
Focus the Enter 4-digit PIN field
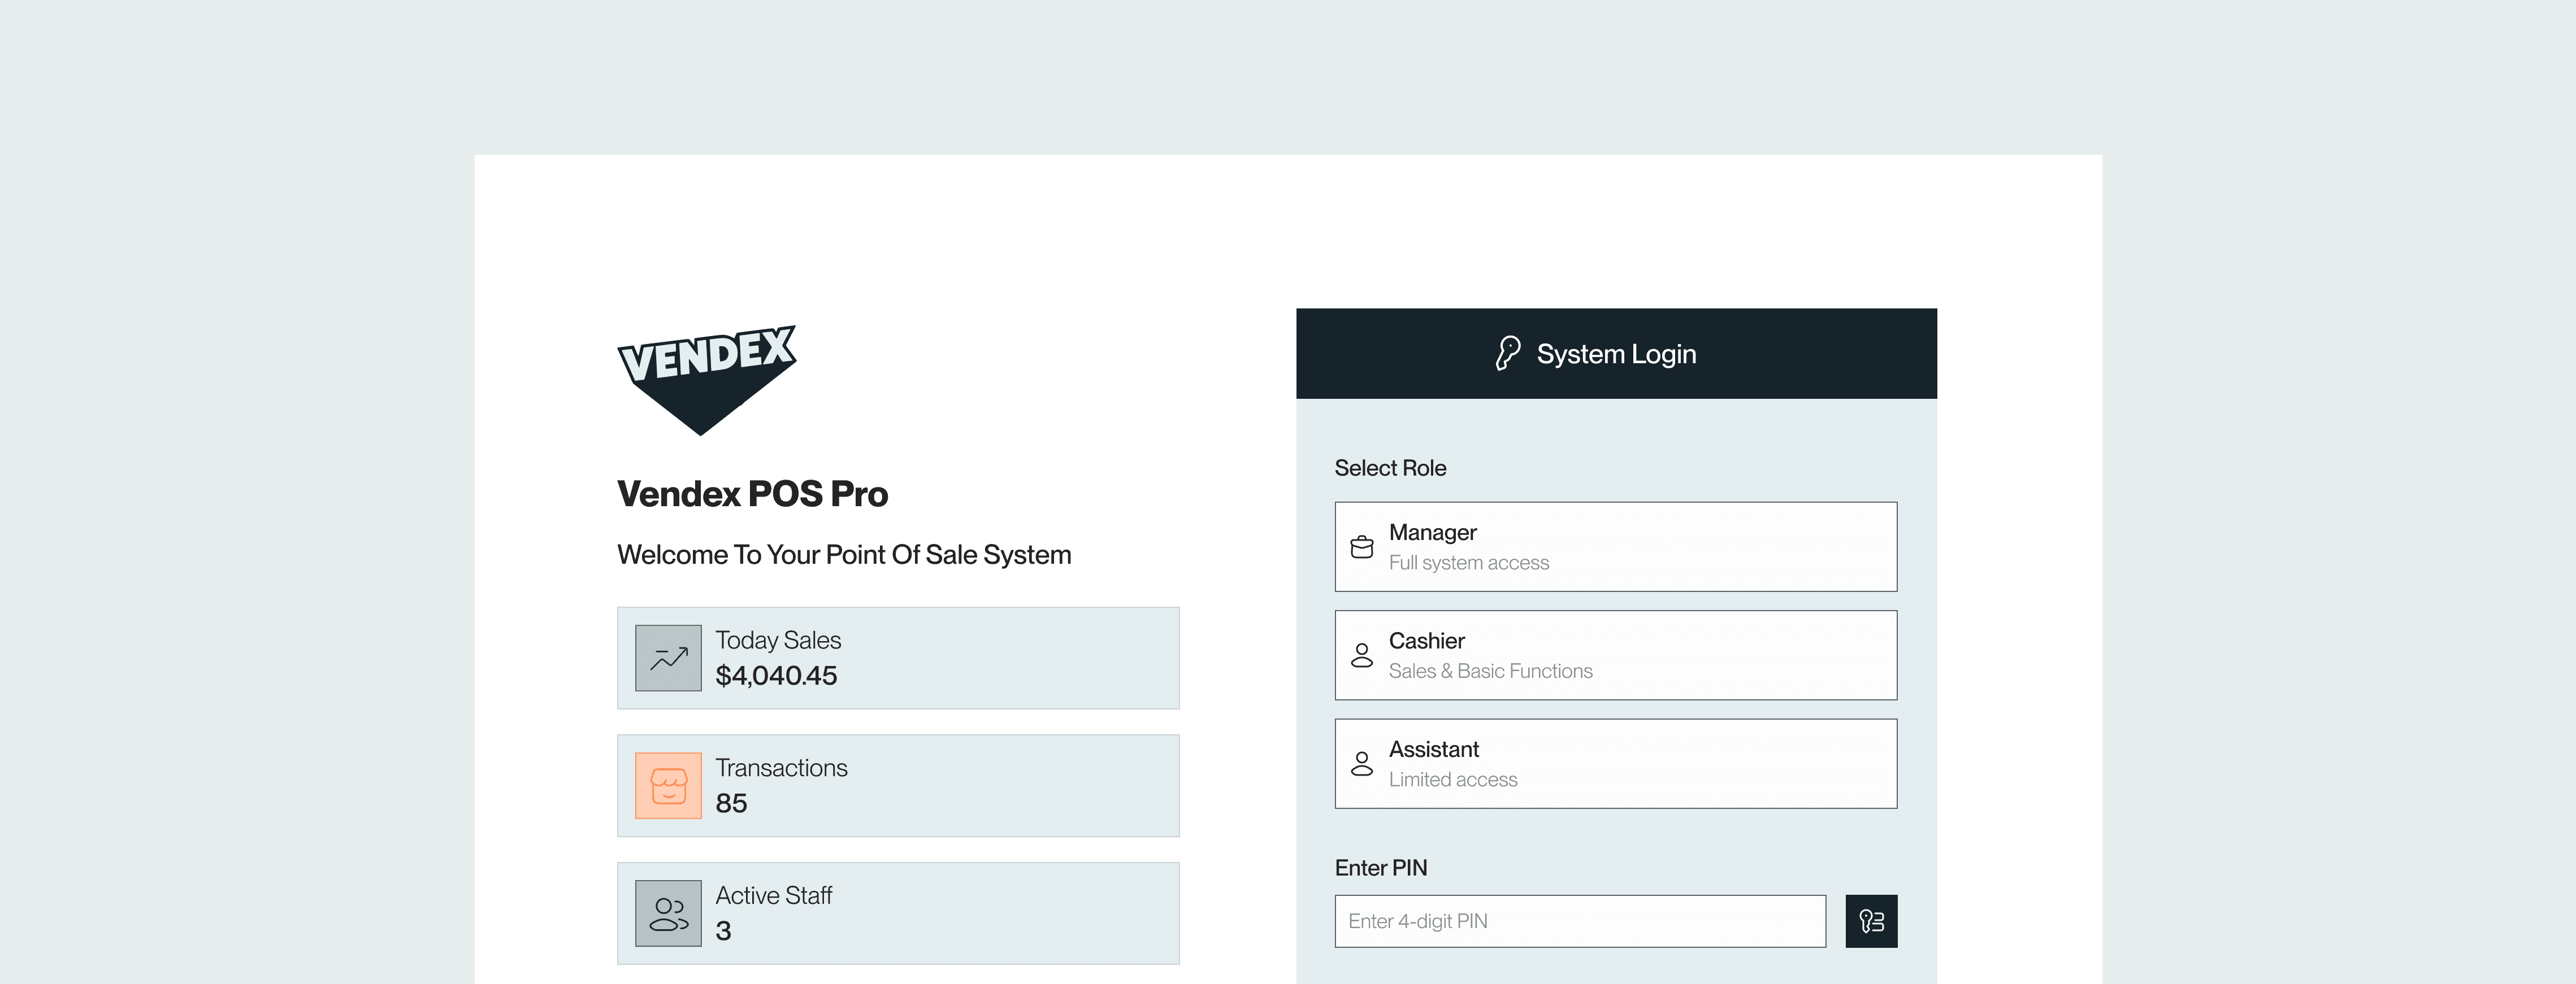tap(1579, 921)
